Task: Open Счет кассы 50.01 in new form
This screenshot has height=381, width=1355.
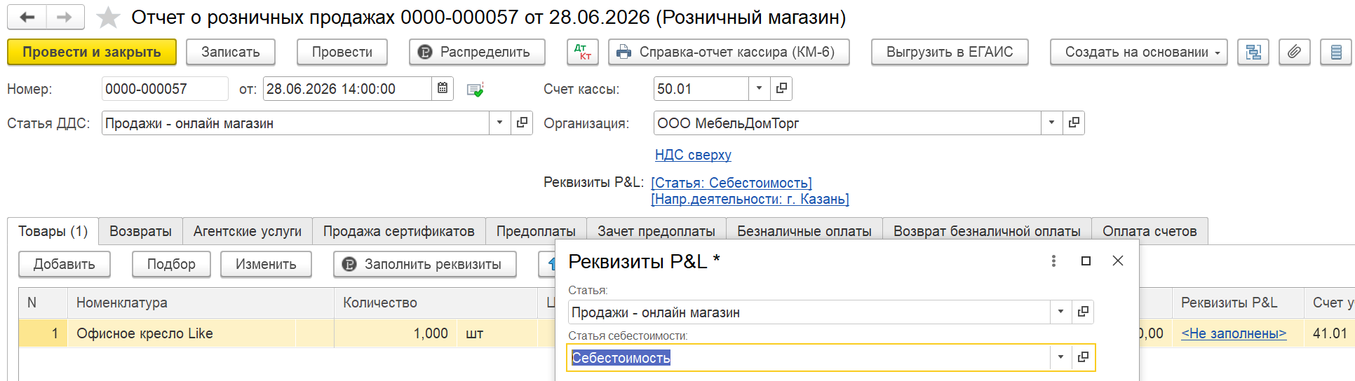Action: (x=781, y=89)
